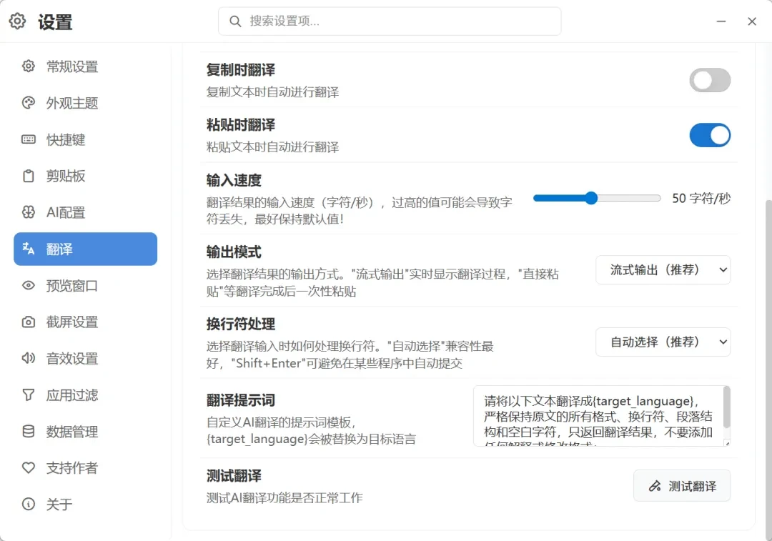Click the 测试翻译 button
The height and width of the screenshot is (541, 772).
(x=681, y=486)
